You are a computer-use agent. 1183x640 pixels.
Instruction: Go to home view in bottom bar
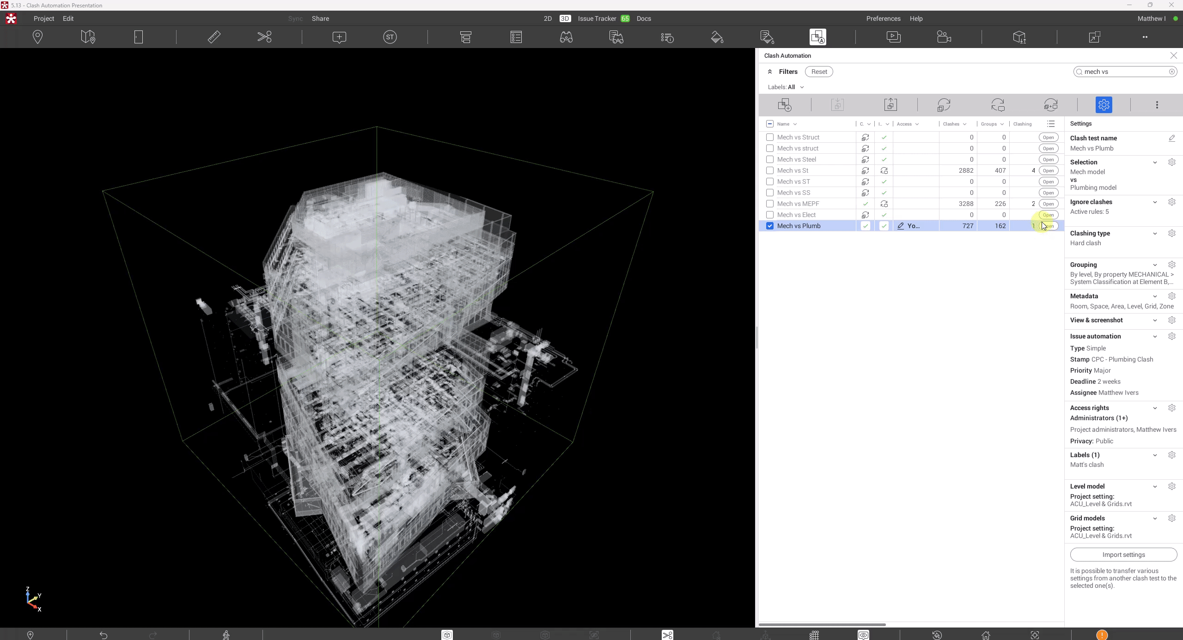(986, 635)
